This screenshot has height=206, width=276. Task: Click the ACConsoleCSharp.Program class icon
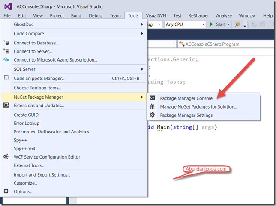click(181, 44)
